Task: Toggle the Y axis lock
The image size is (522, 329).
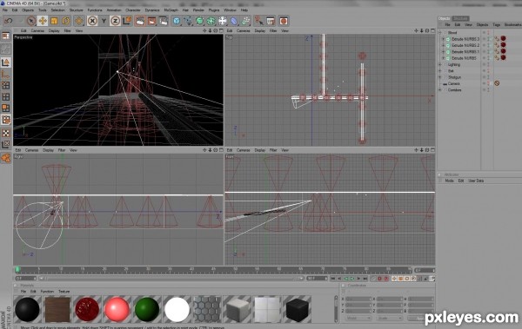Action: 104,21
